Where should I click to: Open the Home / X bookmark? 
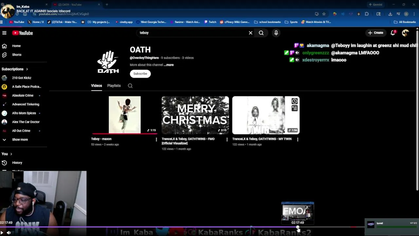click(36, 22)
